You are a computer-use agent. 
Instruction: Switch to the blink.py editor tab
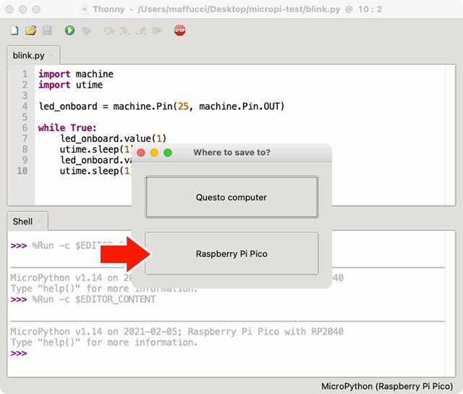click(28, 55)
